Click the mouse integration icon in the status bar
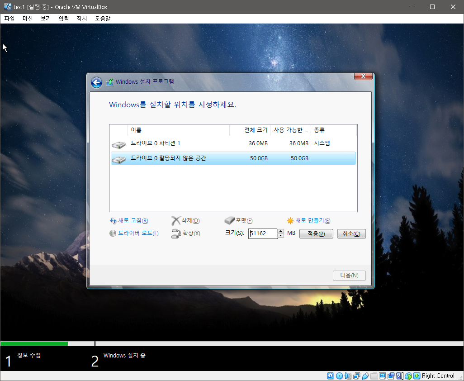The width and height of the screenshot is (464, 381). 408,376
